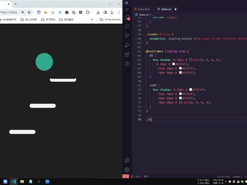The image size is (247, 185).
Task: Open the VS Code hamburger menu
Action: [127, 9]
